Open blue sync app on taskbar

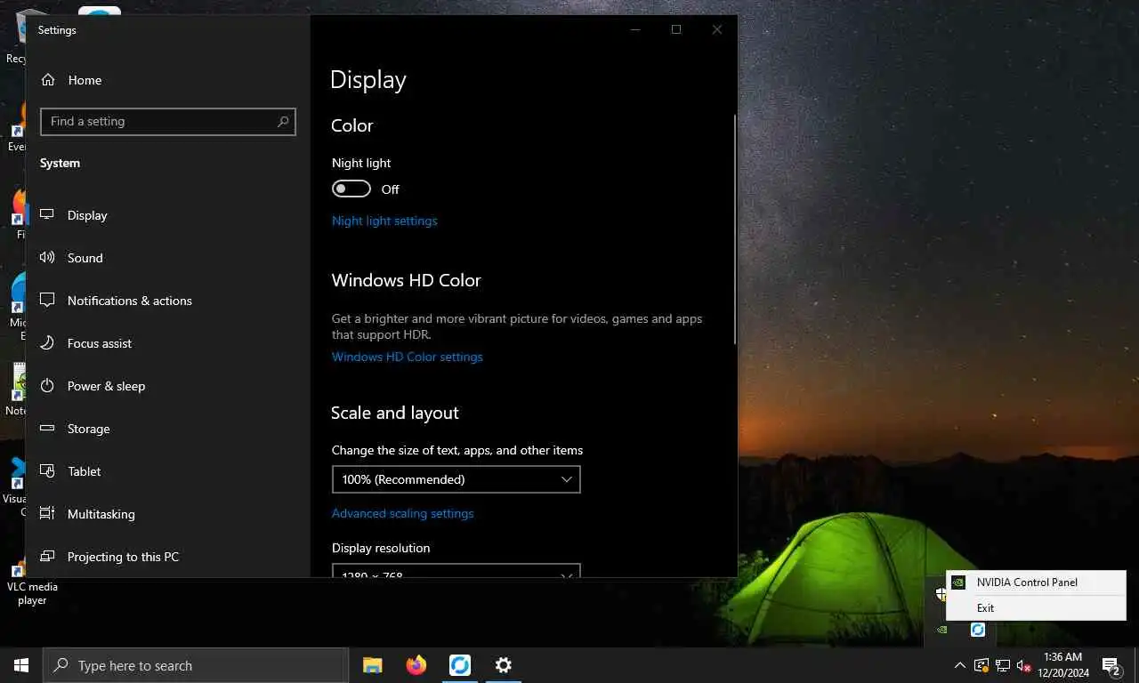click(459, 665)
